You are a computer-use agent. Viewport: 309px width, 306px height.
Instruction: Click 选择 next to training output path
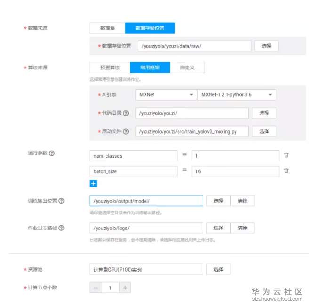pos(219,201)
